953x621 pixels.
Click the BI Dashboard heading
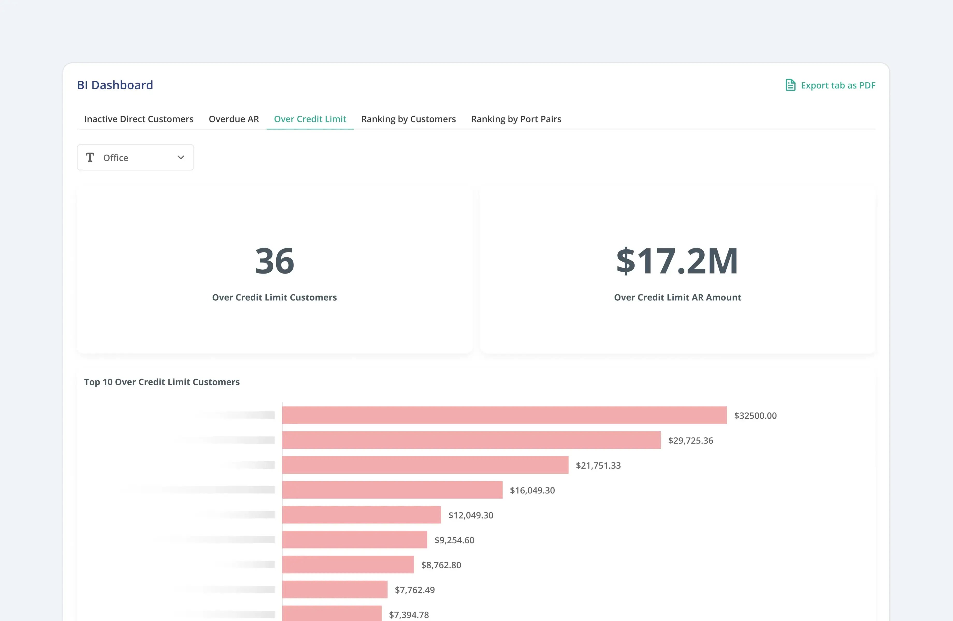point(115,85)
